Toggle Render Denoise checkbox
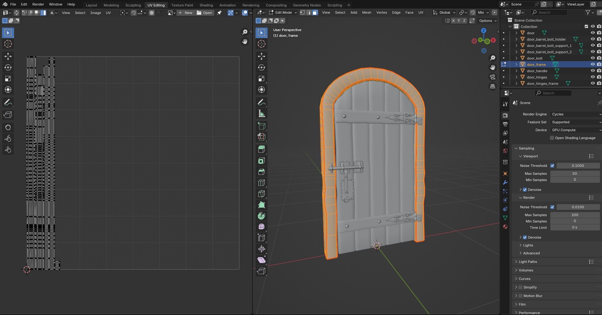This screenshot has width=602, height=315. [525, 238]
